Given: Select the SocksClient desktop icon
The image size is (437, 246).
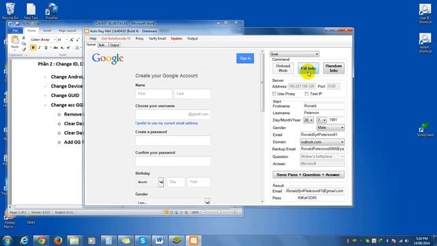Looking at the screenshot, I should pyautogui.click(x=425, y=129).
